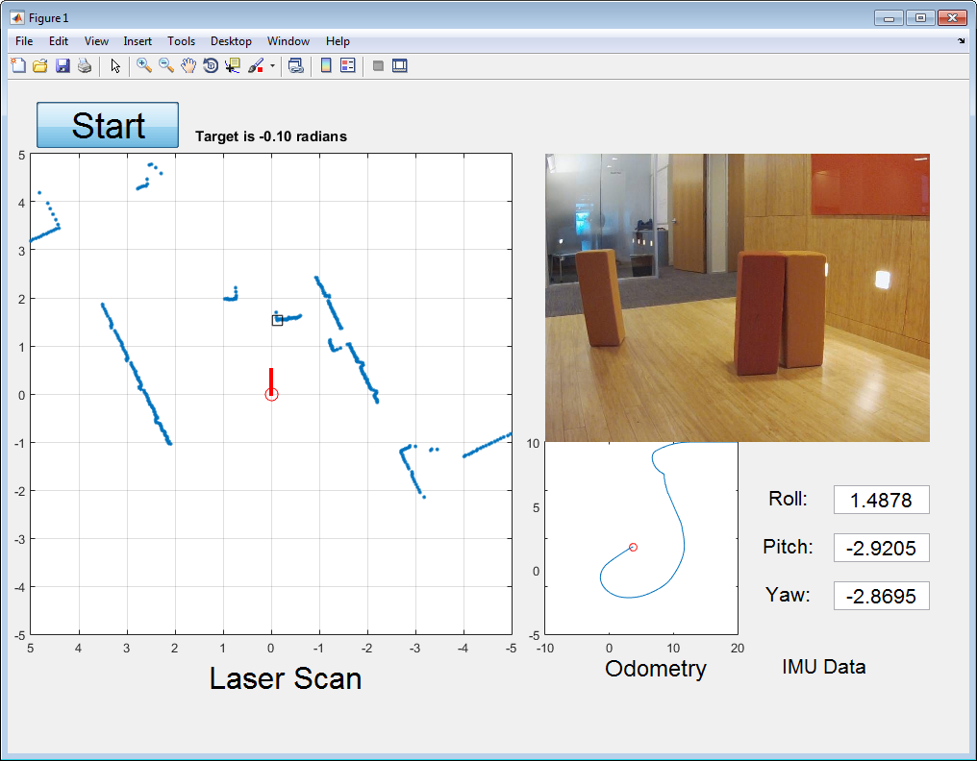The width and height of the screenshot is (977, 761).
Task: Select the Zoom In magnifier tool
Action: click(x=144, y=65)
